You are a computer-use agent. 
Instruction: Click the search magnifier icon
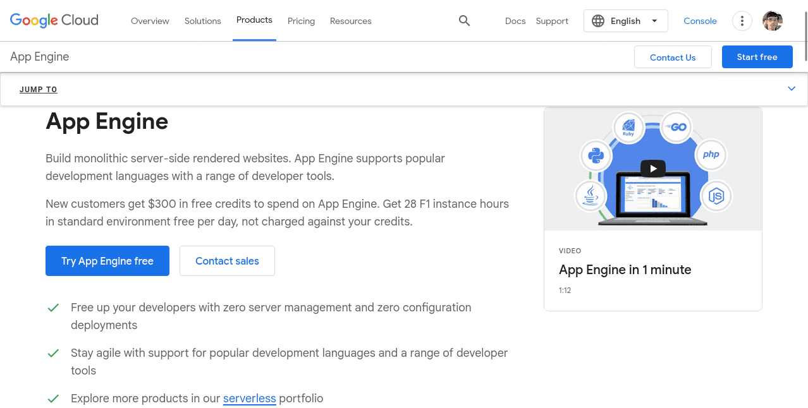point(464,21)
